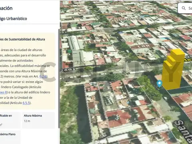Screen dimensions: 192x144
Task: Click the 12 m height value
Action: pos(27,121)
